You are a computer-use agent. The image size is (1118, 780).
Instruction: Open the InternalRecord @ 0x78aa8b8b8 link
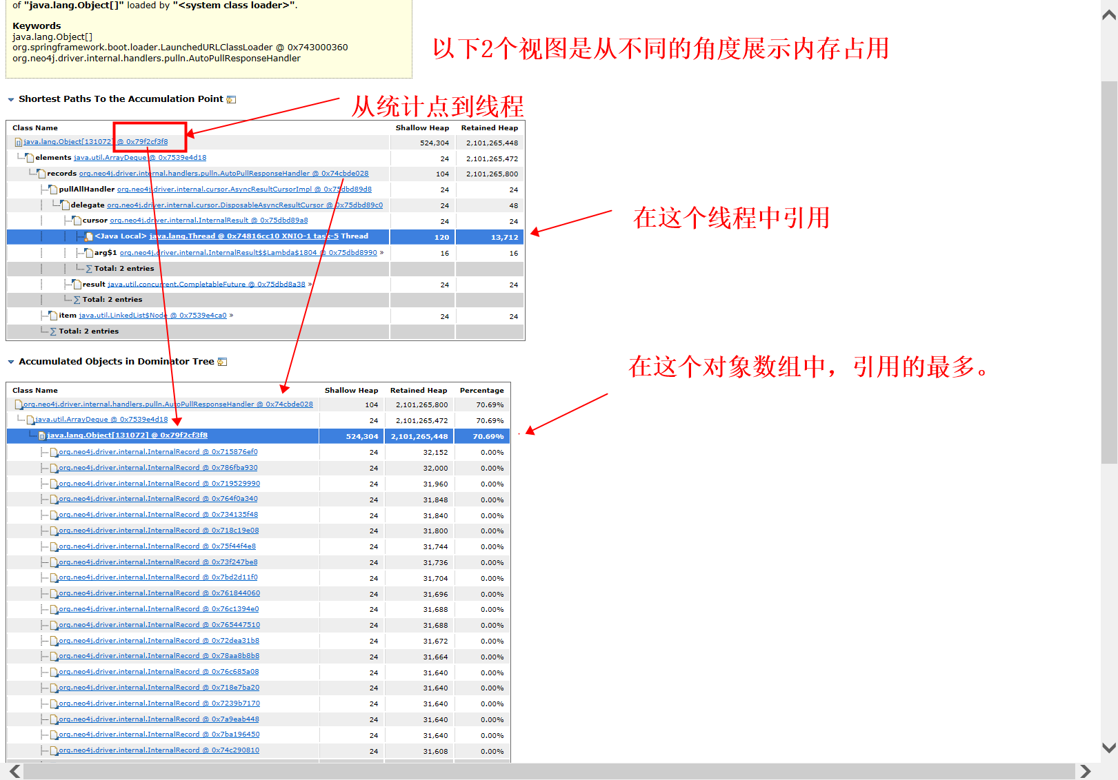coord(159,656)
